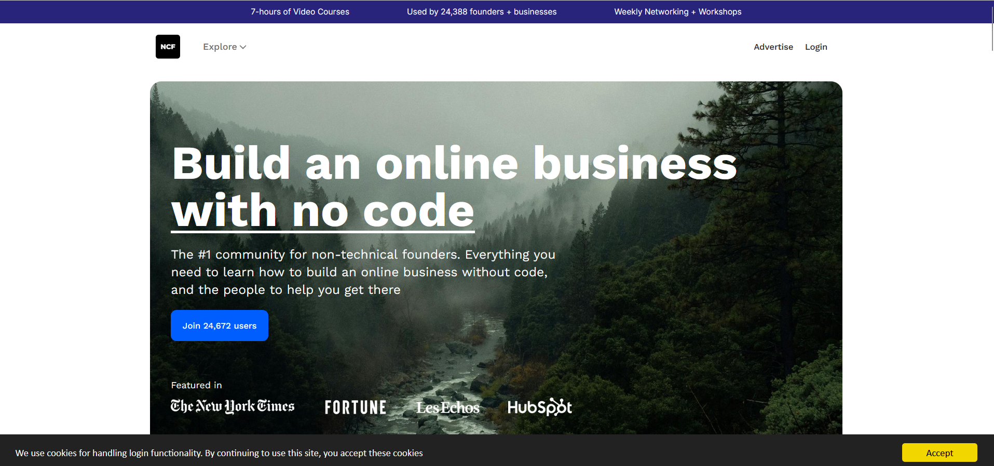Click the NCF logo icon

tap(168, 47)
